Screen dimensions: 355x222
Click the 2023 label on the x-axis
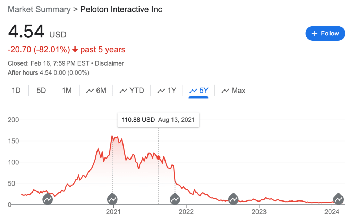(259, 212)
